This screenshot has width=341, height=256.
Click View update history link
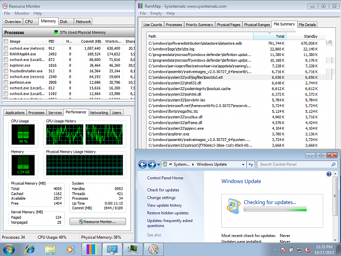[x=165, y=205]
